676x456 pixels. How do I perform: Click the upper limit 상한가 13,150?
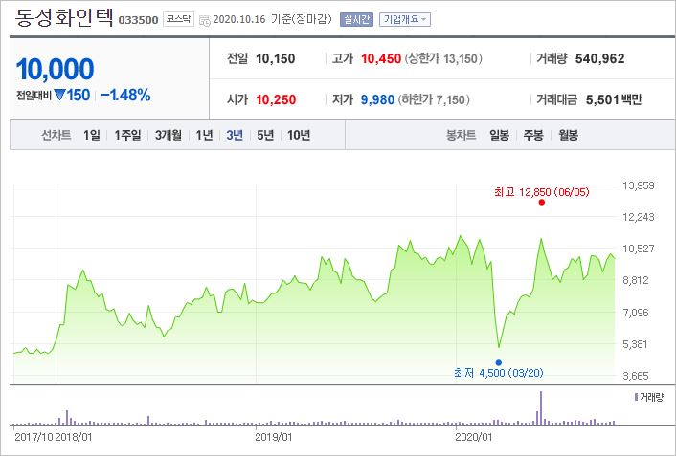443,58
